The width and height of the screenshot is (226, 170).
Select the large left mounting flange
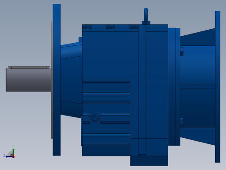[56, 80]
